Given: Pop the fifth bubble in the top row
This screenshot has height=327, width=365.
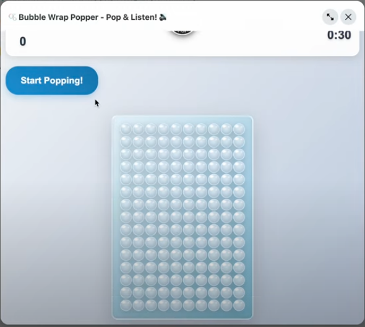Looking at the screenshot, I should pyautogui.click(x=176, y=129).
